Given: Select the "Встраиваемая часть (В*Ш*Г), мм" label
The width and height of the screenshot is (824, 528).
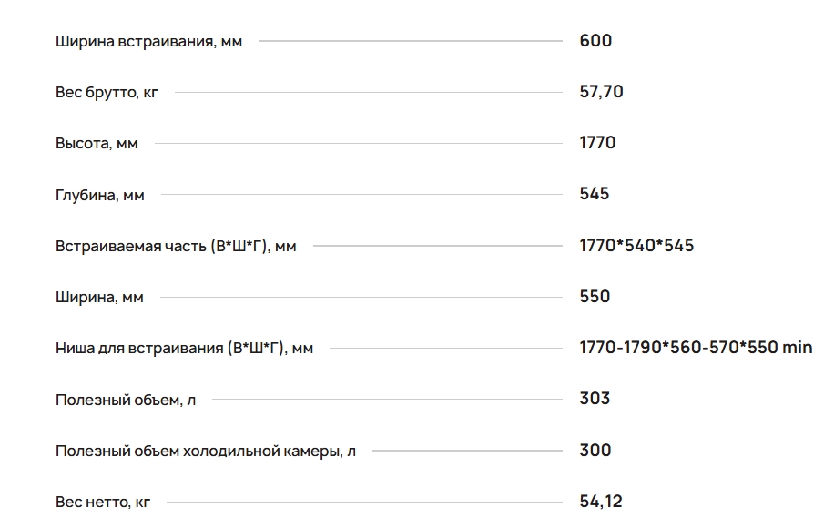Looking at the screenshot, I should pyautogui.click(x=176, y=246).
